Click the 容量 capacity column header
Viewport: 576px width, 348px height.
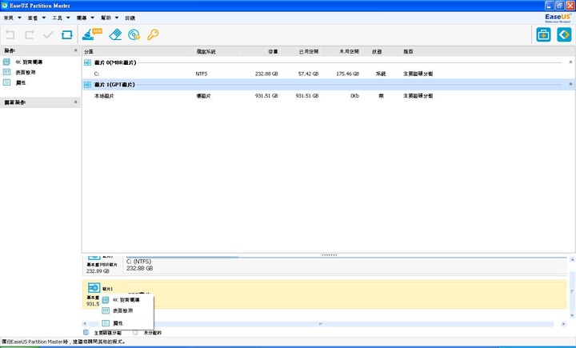click(260, 51)
